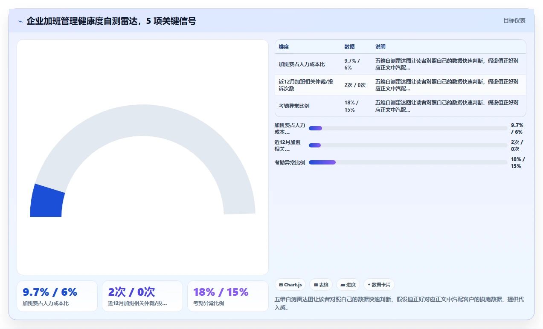This screenshot has height=329, width=543.
Task: Select the 2次 / 0次 data card
Action: point(142,296)
